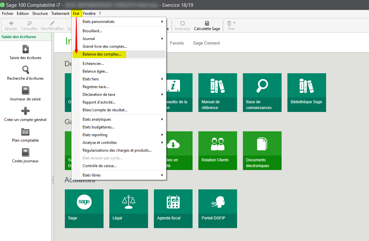
Task: Open the Plan comptable icon
Action: (x=25, y=132)
